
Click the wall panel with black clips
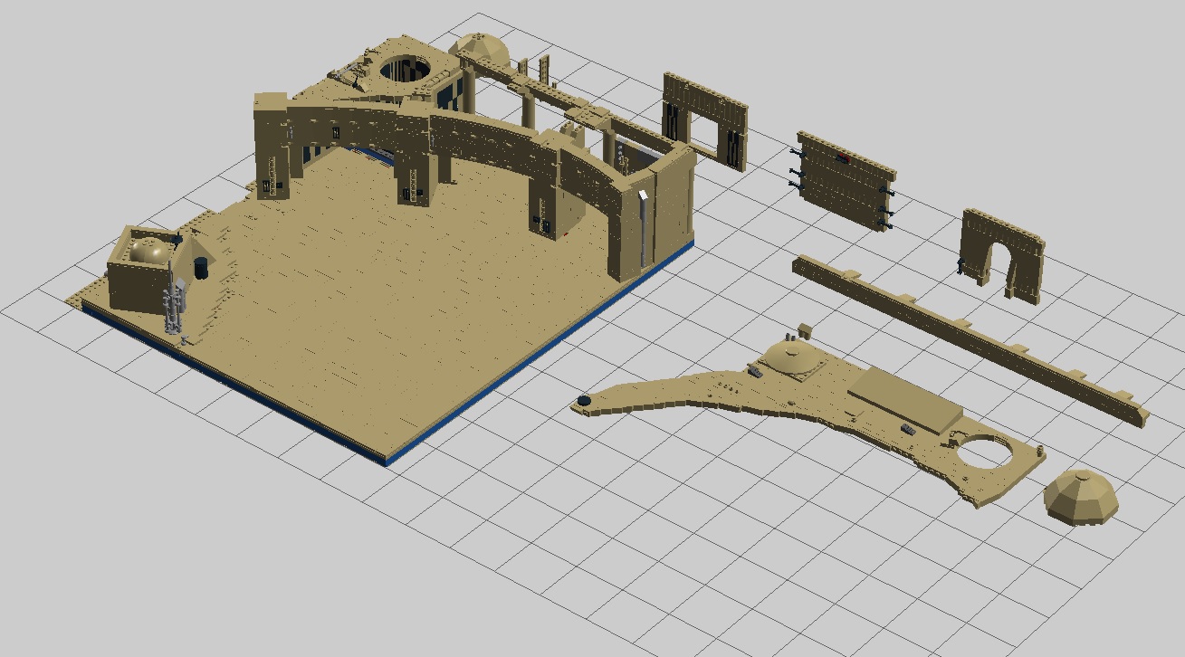tap(844, 181)
